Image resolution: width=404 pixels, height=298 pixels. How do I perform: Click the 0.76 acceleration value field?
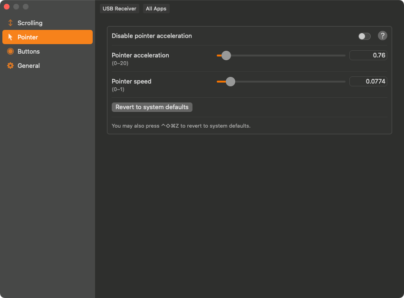pos(368,56)
